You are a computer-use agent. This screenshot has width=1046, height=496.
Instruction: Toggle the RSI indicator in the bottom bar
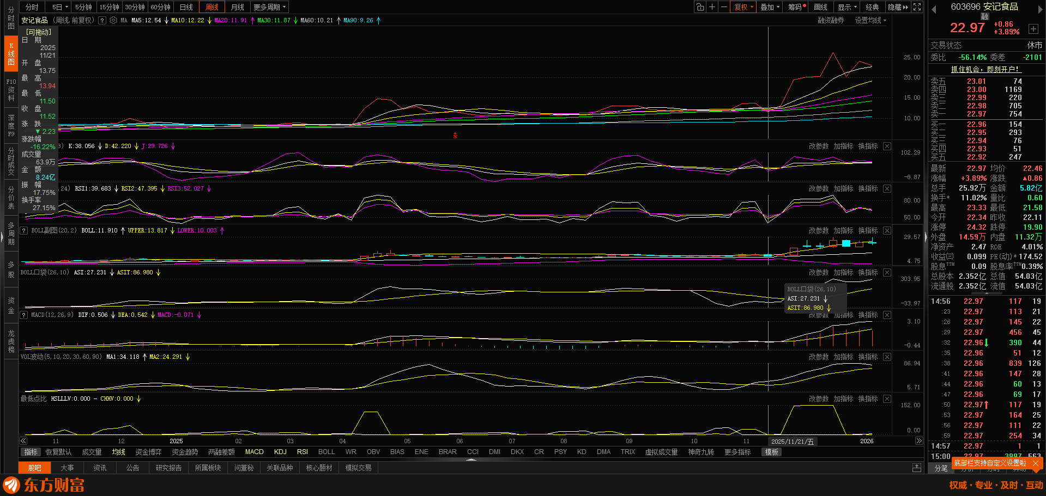[303, 452]
